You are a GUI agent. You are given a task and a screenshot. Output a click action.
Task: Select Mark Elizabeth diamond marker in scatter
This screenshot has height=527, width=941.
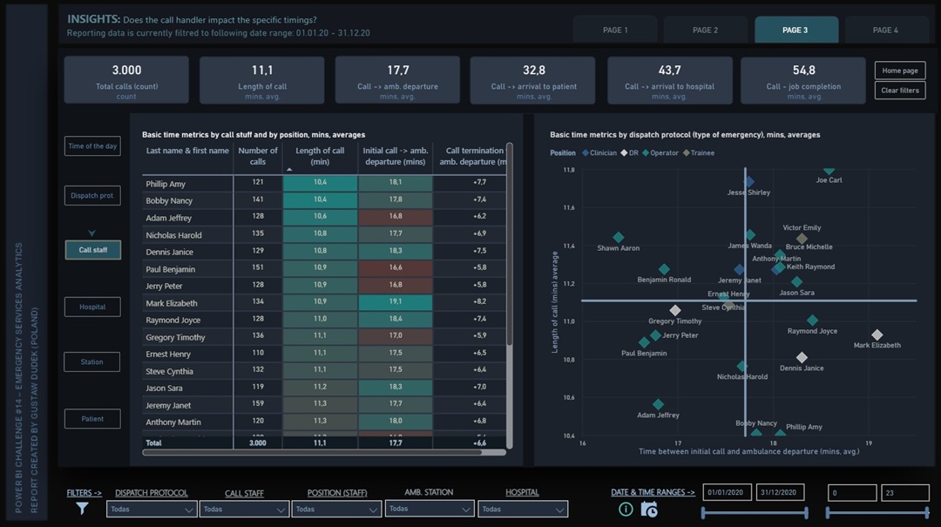tap(877, 335)
